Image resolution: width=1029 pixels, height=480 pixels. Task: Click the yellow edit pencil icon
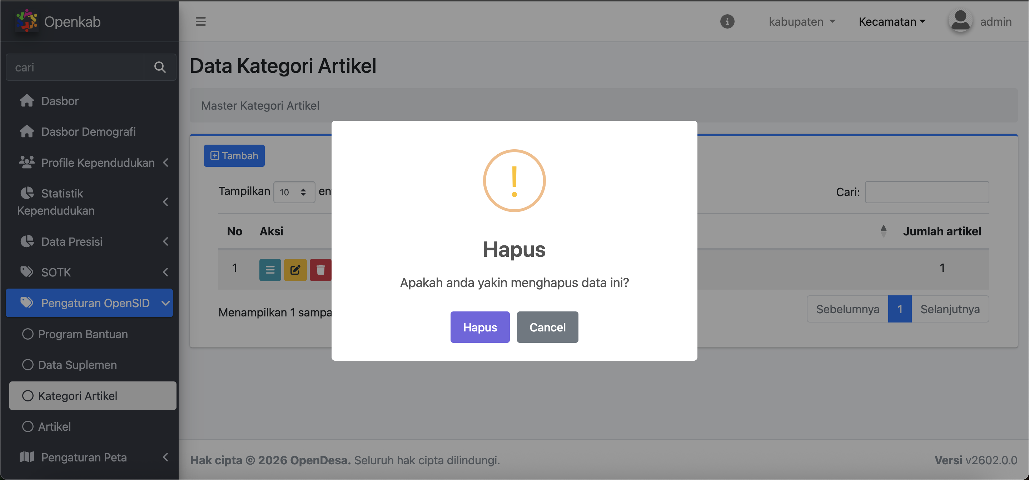[x=295, y=270]
